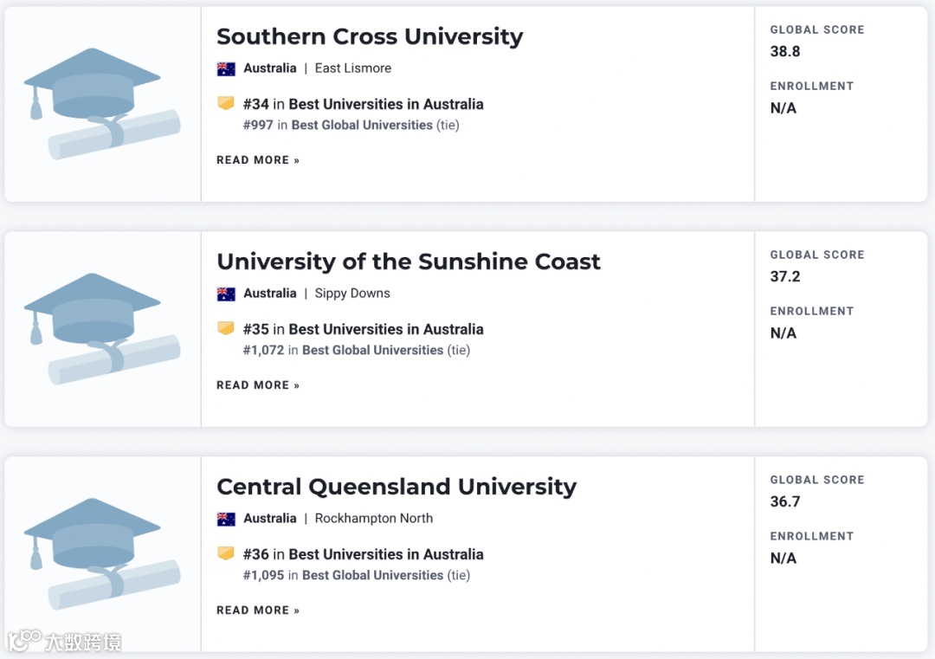
Task: Click Central Queensland University graduation cap icon
Action: [x=102, y=554]
